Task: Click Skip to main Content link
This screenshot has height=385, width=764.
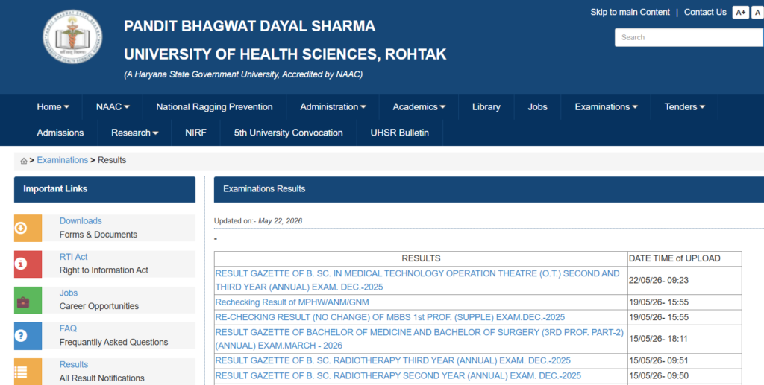Action: coord(630,12)
